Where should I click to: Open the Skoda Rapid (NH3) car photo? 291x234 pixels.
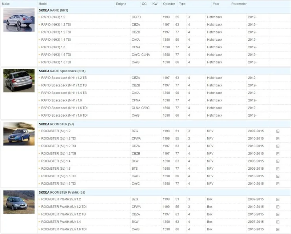pos(19,20)
